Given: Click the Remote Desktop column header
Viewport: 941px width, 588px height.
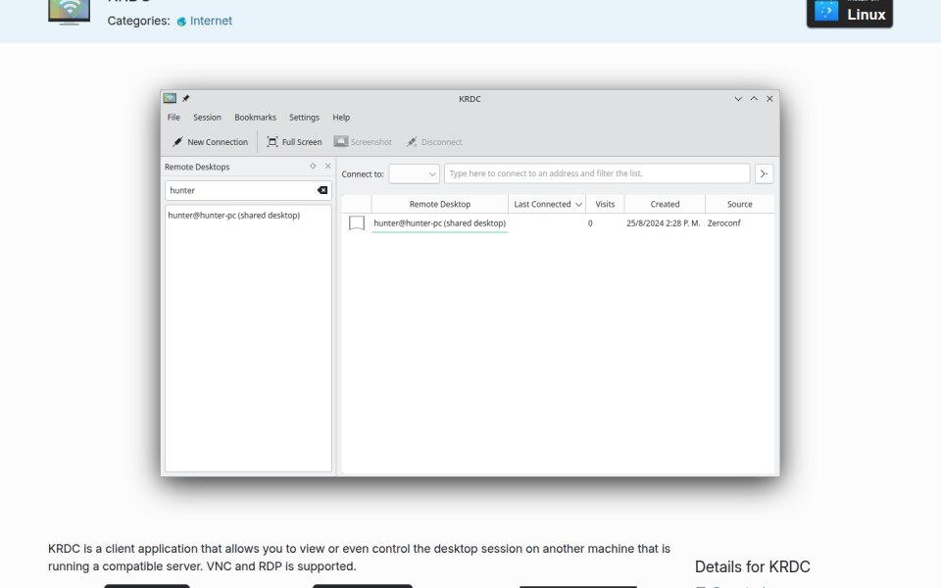Looking at the screenshot, I should (440, 204).
